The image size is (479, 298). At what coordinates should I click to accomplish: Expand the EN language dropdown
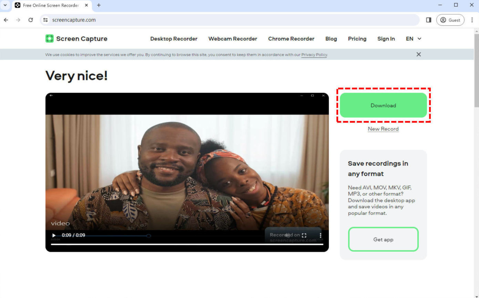413,39
